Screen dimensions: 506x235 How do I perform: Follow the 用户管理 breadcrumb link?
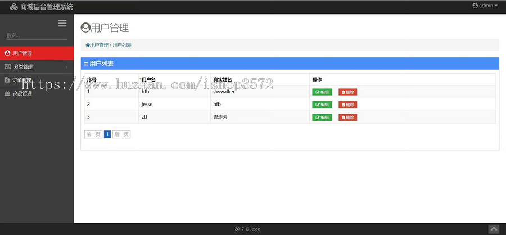(x=99, y=45)
